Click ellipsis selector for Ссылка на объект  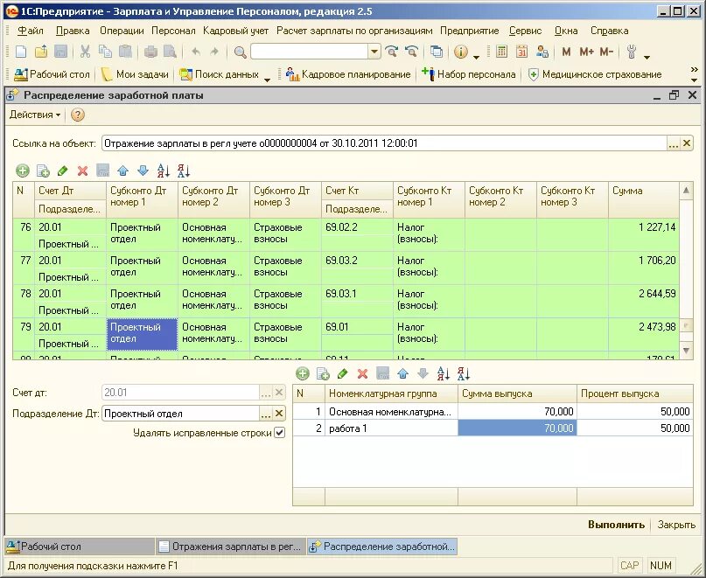(x=673, y=143)
